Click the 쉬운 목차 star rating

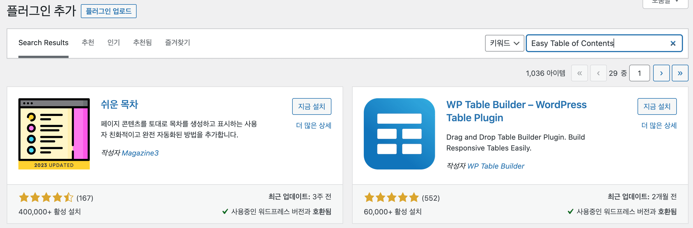click(x=46, y=197)
